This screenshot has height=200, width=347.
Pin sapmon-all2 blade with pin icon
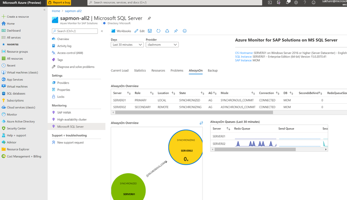coord(149,18)
